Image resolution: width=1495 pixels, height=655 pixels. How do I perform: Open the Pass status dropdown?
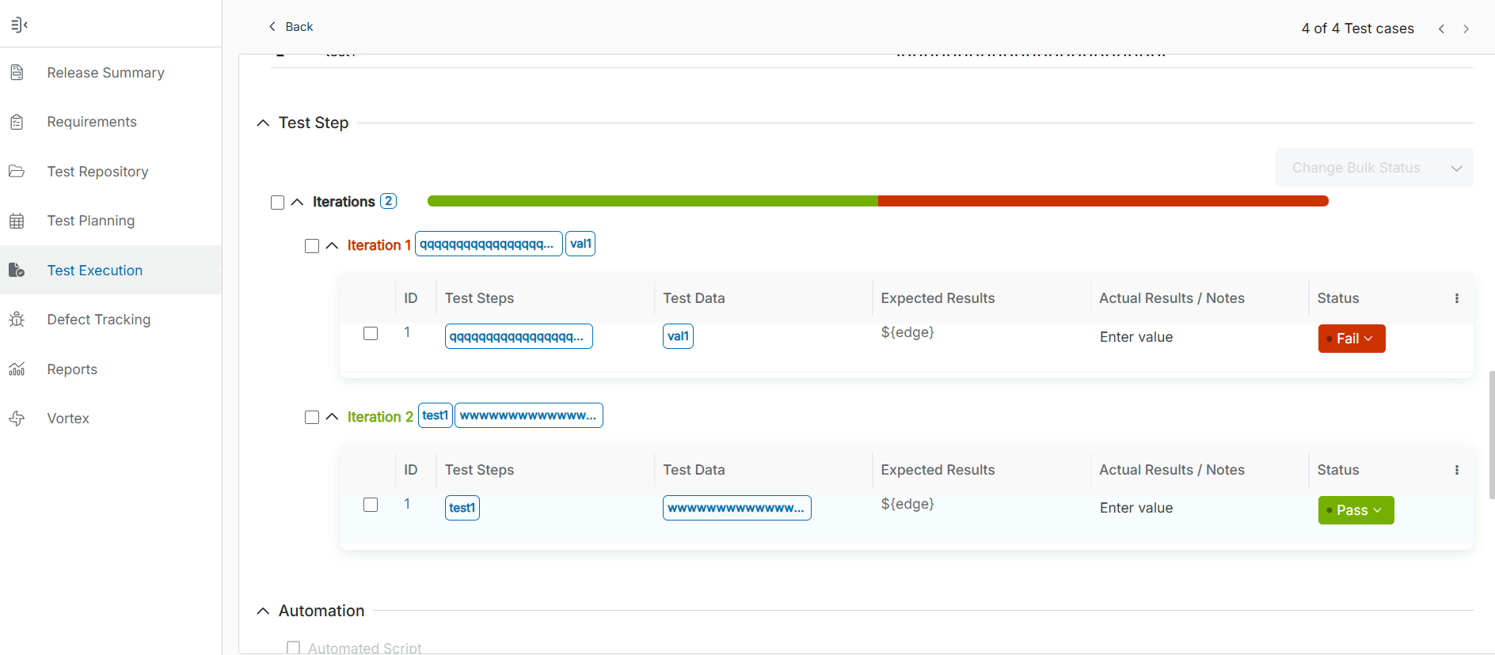pyautogui.click(x=1356, y=510)
